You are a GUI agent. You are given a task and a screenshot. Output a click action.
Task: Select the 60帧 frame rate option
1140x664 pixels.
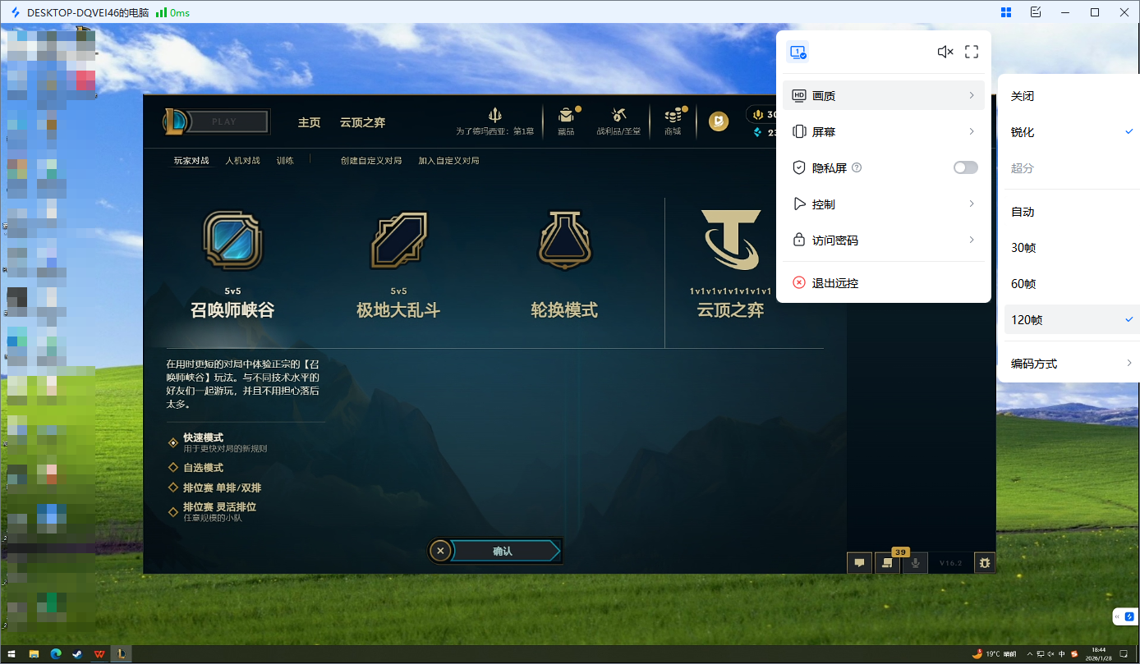1023,283
